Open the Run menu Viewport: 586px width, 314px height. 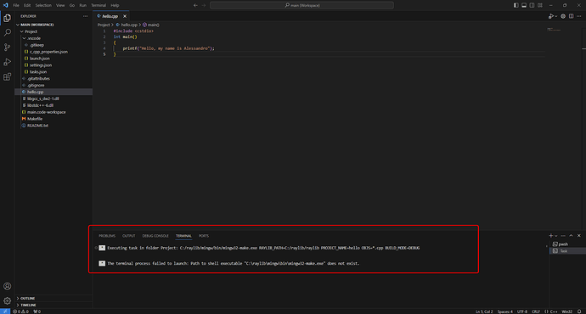[x=82, y=5]
